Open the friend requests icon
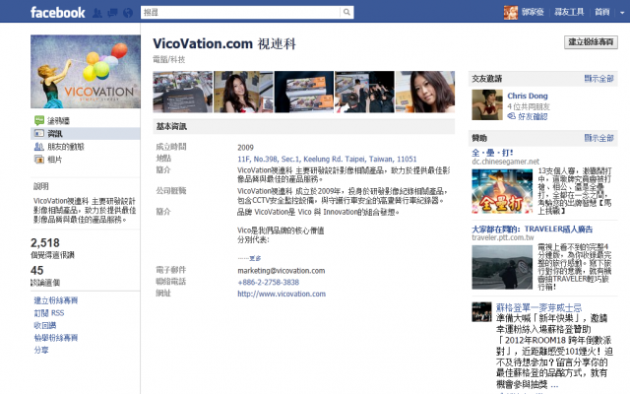The width and height of the screenshot is (630, 394). tap(97, 13)
